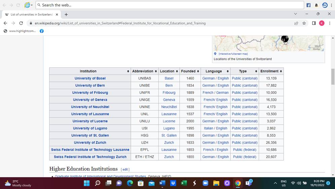335x189 pixels.
Task: Sort table by Location column
Action: (177, 71)
